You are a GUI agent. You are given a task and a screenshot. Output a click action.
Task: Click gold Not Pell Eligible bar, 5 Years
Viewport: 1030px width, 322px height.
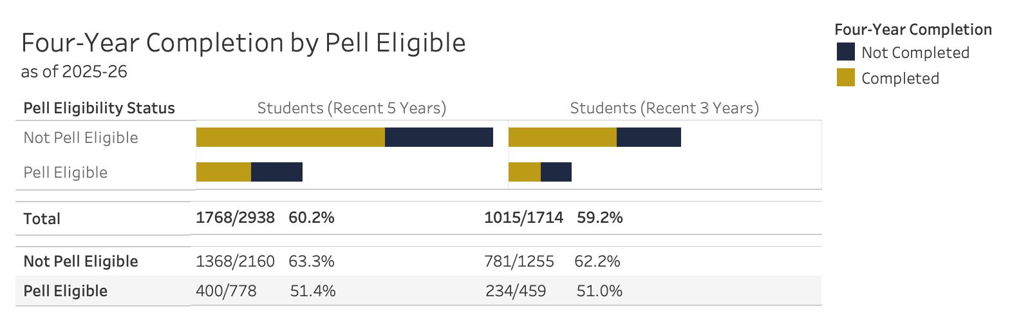(290, 137)
